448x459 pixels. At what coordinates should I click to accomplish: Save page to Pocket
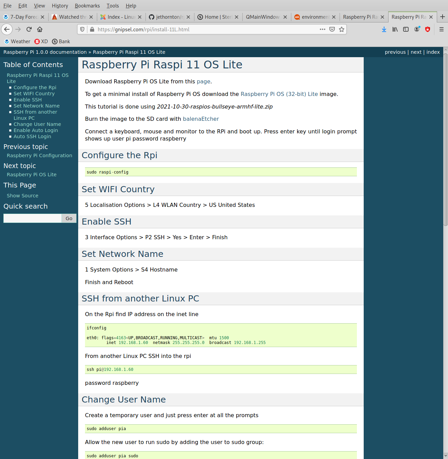click(332, 29)
